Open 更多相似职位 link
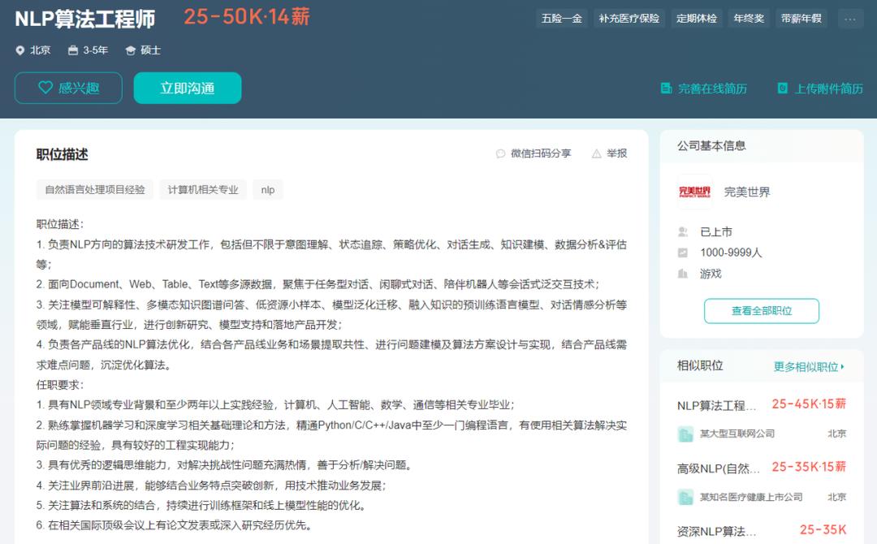 point(809,367)
